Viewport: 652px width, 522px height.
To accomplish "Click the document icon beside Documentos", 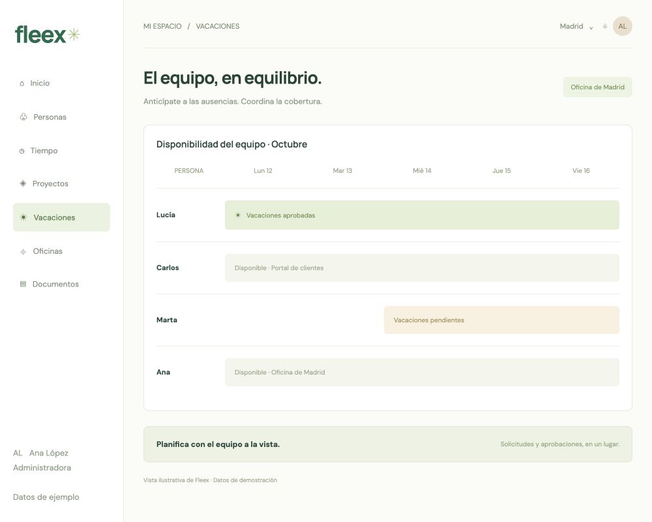I will (x=23, y=284).
